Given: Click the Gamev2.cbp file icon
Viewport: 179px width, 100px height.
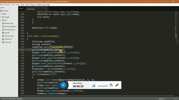Looking at the screenshot, I should click(x=3, y=23).
